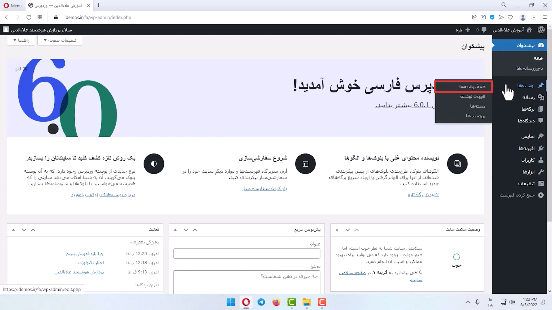Click the افزودن برگهٔ تازه link
The image size is (552, 310).
click(423, 195)
